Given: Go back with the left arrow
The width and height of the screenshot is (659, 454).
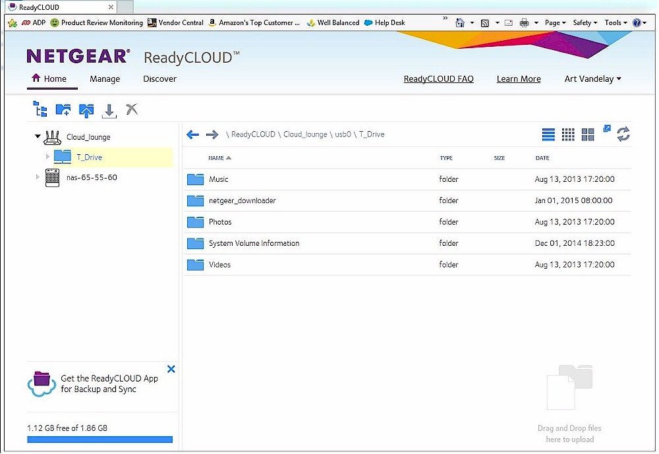Looking at the screenshot, I should 192,134.
